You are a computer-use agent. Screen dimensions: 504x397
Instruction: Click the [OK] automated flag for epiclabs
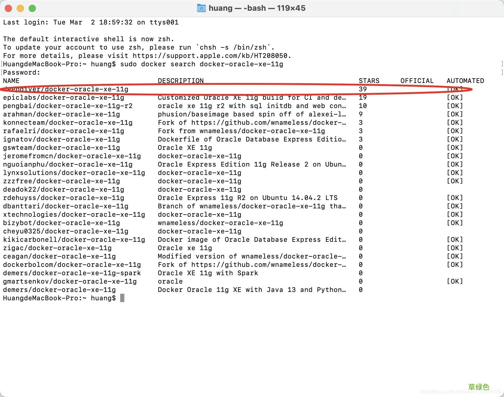point(455,98)
